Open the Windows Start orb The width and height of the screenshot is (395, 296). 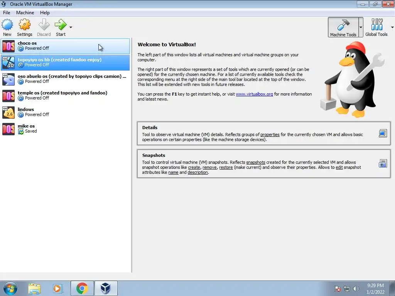(x=10, y=288)
